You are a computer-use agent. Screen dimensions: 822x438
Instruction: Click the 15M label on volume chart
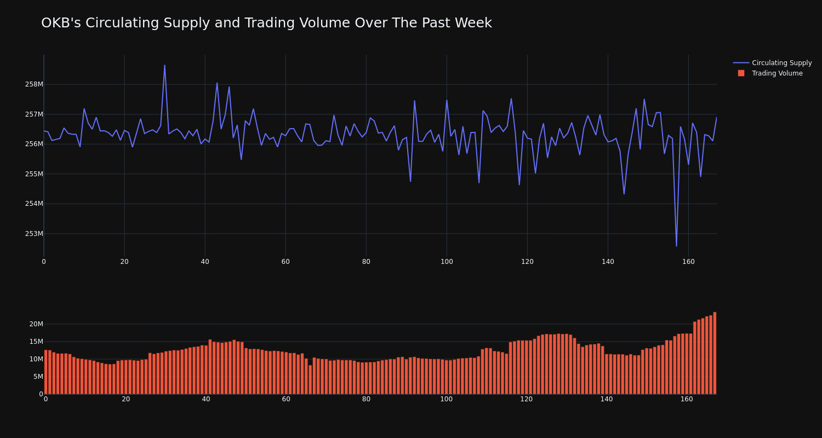36,342
